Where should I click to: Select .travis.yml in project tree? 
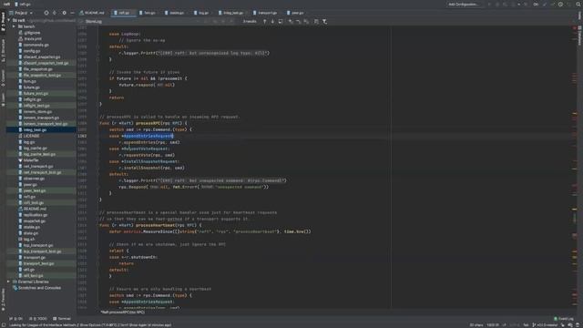tap(30, 38)
